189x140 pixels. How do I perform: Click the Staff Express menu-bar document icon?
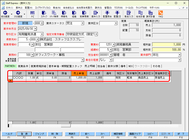[3, 8]
